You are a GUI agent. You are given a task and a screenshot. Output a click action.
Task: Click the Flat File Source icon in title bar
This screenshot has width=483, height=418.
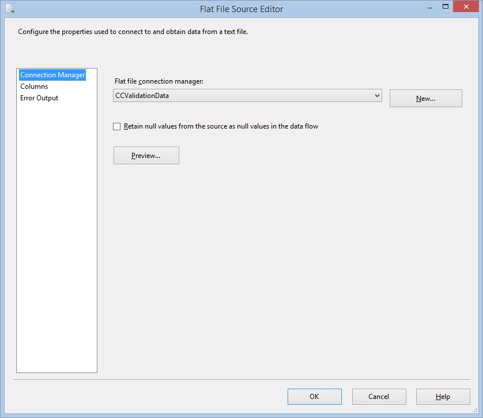[10, 9]
